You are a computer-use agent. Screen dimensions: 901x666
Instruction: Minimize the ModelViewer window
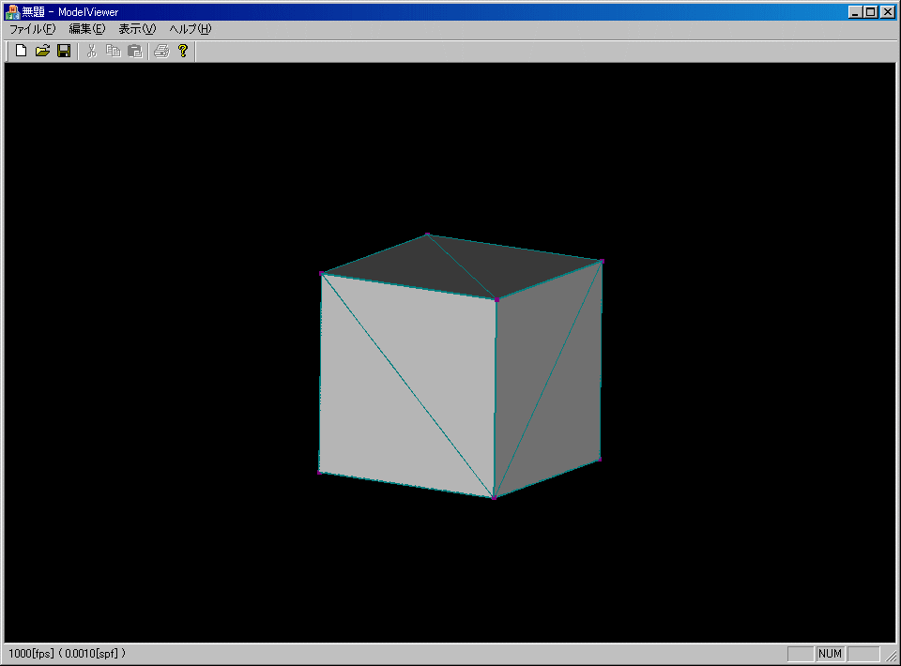point(856,11)
